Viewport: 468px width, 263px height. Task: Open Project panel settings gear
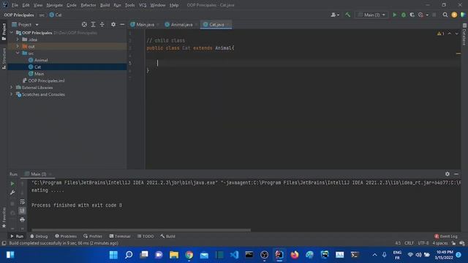coord(113,24)
